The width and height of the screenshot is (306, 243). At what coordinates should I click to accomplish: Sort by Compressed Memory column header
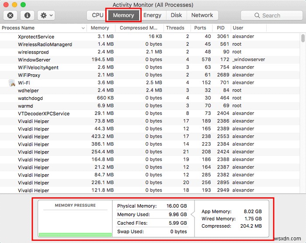[x=139, y=28]
